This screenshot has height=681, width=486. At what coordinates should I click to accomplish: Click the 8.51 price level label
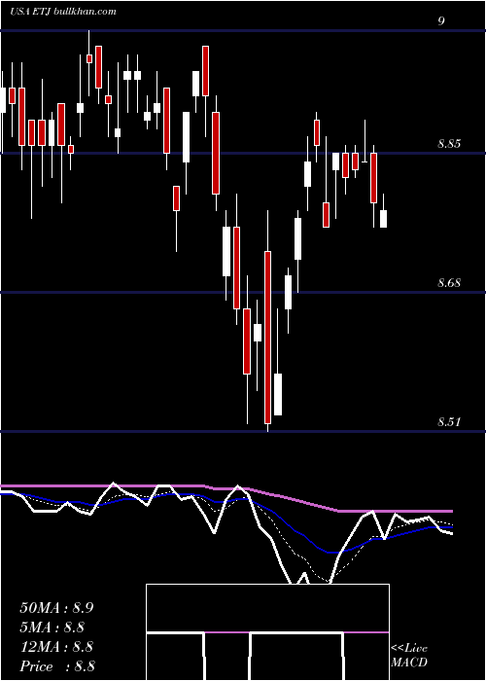coord(449,421)
